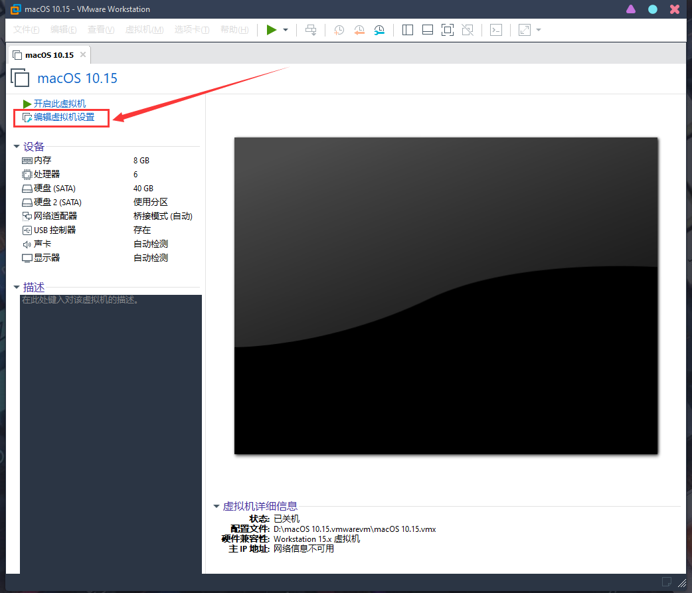Click the network icon beside 网络适配器
Viewport: 692px width, 593px height.
pos(27,216)
